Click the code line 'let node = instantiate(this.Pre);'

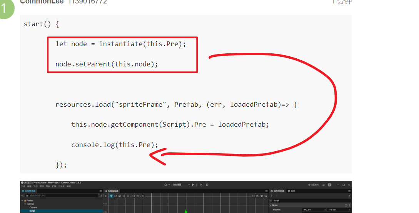(120, 44)
